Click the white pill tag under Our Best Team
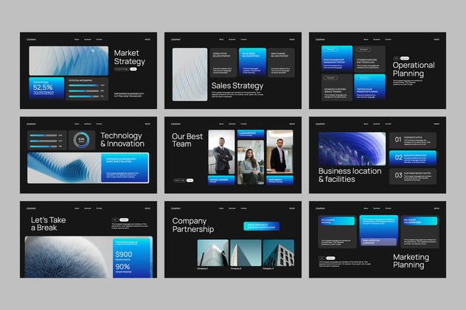466x310 pixels. pos(189,180)
